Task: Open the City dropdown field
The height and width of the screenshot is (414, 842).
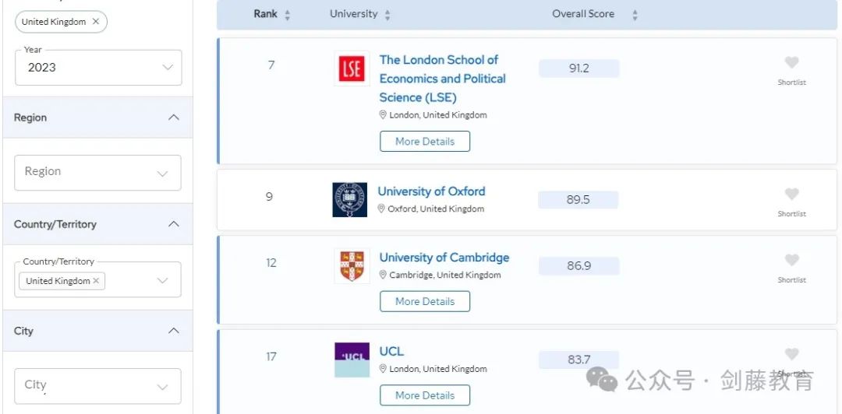Action: pos(97,385)
